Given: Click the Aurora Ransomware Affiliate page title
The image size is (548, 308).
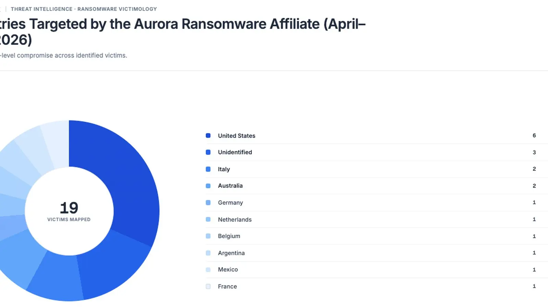Looking at the screenshot, I should [183, 32].
